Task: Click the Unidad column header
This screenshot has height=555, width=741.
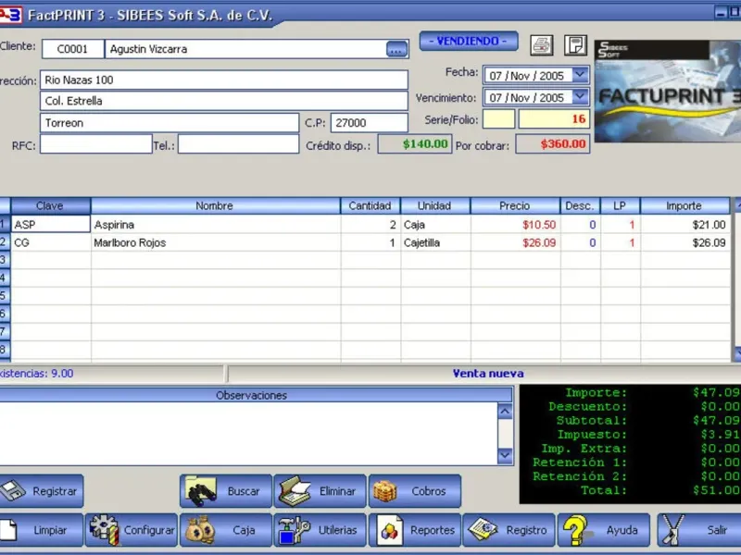Action: (x=435, y=205)
